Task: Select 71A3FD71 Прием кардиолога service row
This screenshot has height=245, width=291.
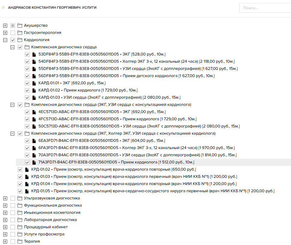Action: point(153,162)
